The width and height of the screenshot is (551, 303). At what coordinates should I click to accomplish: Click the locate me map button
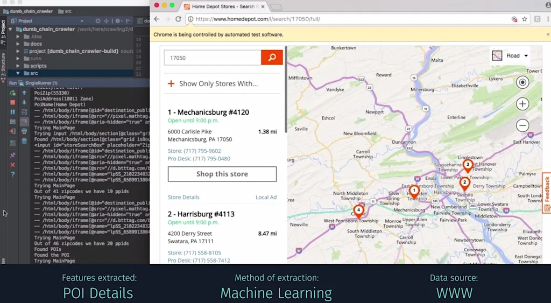(522, 82)
